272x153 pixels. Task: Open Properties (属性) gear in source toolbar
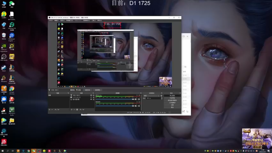[72, 90]
